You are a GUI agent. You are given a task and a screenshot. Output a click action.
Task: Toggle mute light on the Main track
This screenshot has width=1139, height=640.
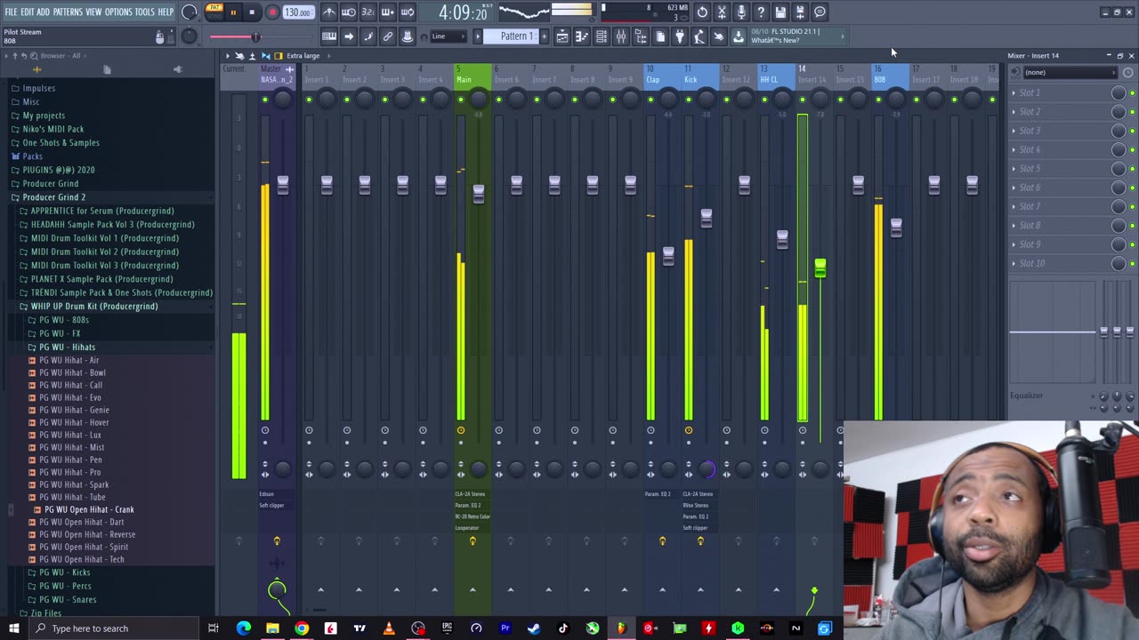coord(461,99)
